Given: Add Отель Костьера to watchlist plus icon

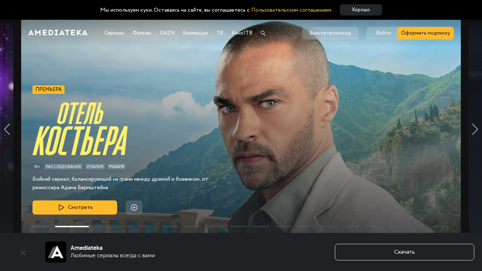Looking at the screenshot, I should 134,207.
